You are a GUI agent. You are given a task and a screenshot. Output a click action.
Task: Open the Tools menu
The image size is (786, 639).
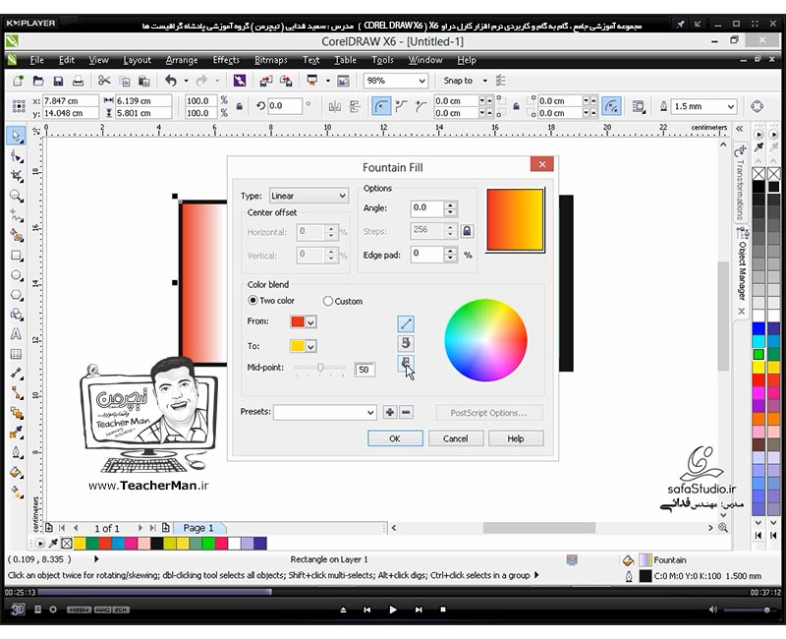click(382, 60)
